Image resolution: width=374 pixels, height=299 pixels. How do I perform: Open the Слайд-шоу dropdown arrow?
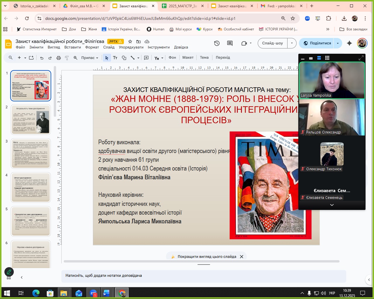[292, 43]
